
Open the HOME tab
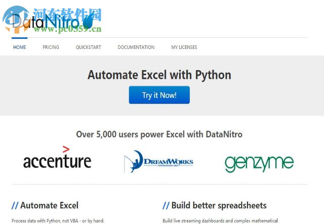(x=20, y=47)
